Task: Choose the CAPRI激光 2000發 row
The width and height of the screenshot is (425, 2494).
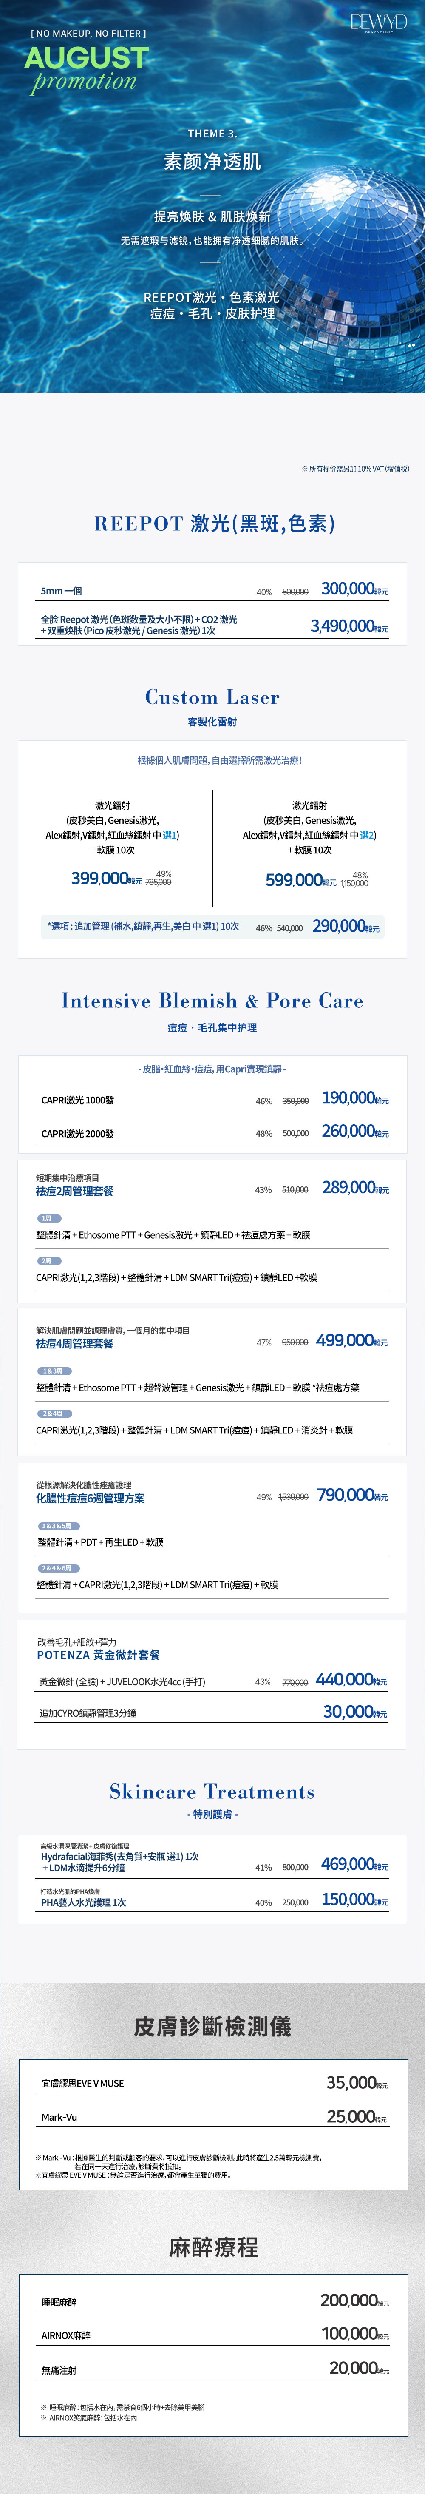Action: point(213,1132)
